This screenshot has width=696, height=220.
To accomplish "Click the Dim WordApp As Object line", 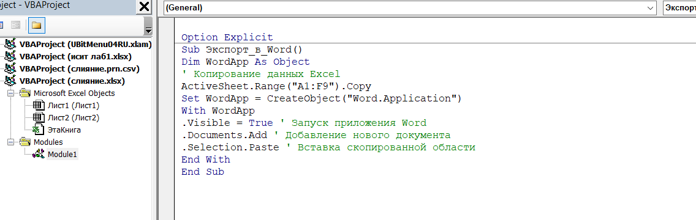I will click(x=246, y=62).
